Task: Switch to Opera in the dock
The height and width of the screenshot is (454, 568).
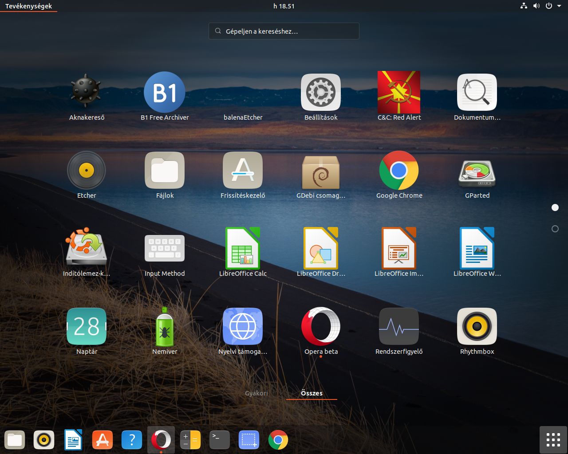Action: point(161,440)
